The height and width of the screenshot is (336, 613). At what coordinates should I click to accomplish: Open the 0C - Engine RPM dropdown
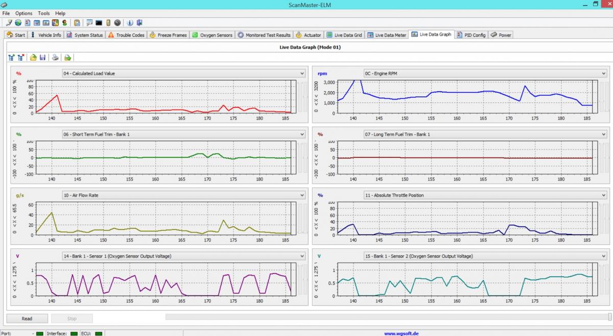pos(603,73)
